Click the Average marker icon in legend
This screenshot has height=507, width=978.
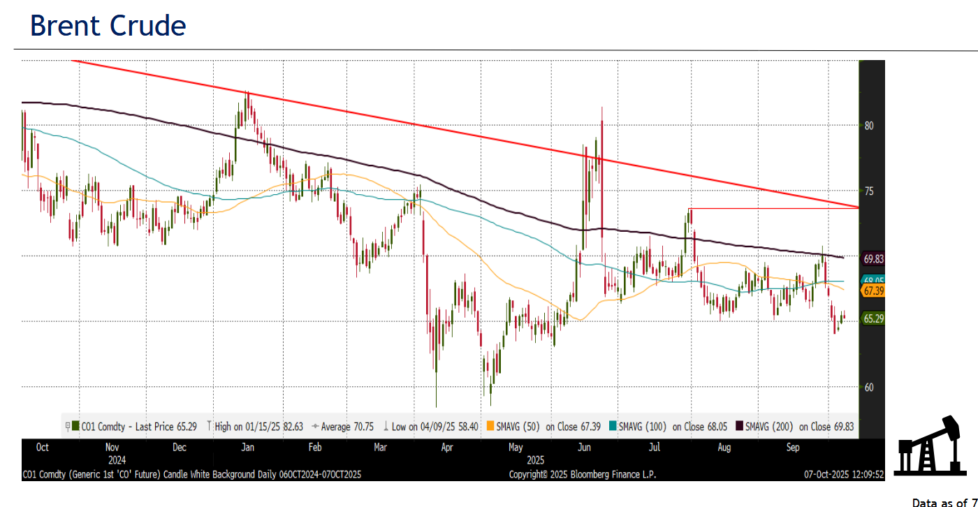click(314, 426)
